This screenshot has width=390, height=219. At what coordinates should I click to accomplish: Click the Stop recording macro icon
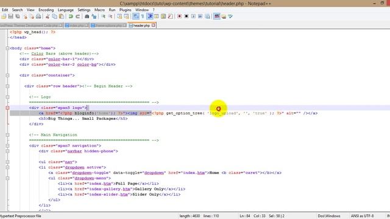click(x=186, y=16)
